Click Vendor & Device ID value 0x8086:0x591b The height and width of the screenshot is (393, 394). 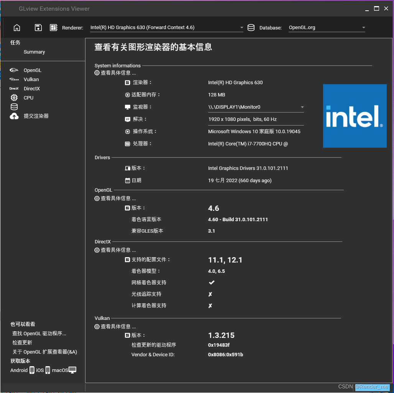(225, 355)
